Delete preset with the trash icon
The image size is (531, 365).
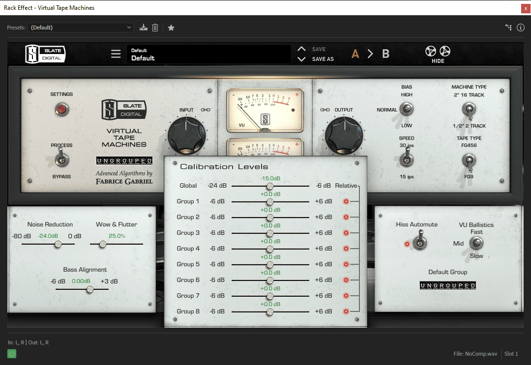click(x=155, y=28)
